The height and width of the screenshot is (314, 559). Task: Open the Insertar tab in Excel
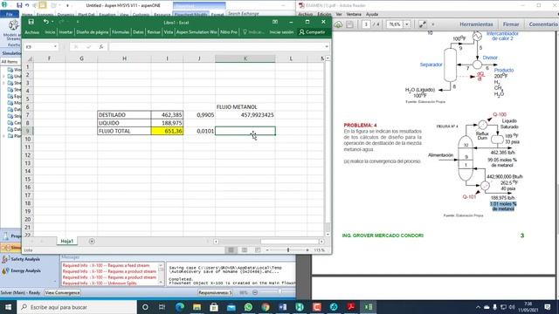click(66, 32)
